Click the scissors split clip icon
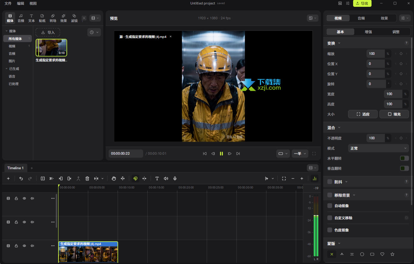The image size is (414, 264). tap(52, 179)
